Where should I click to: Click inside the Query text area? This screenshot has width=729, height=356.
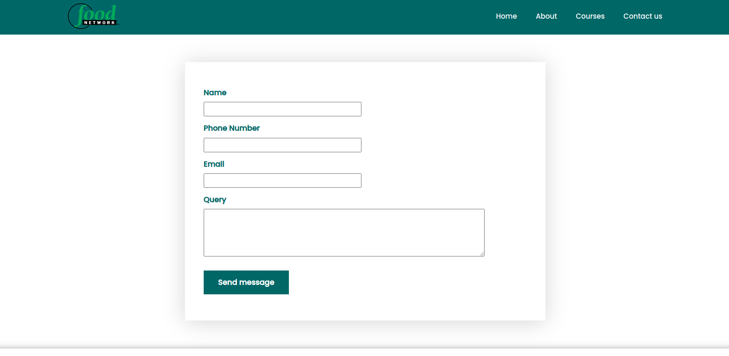(344, 232)
